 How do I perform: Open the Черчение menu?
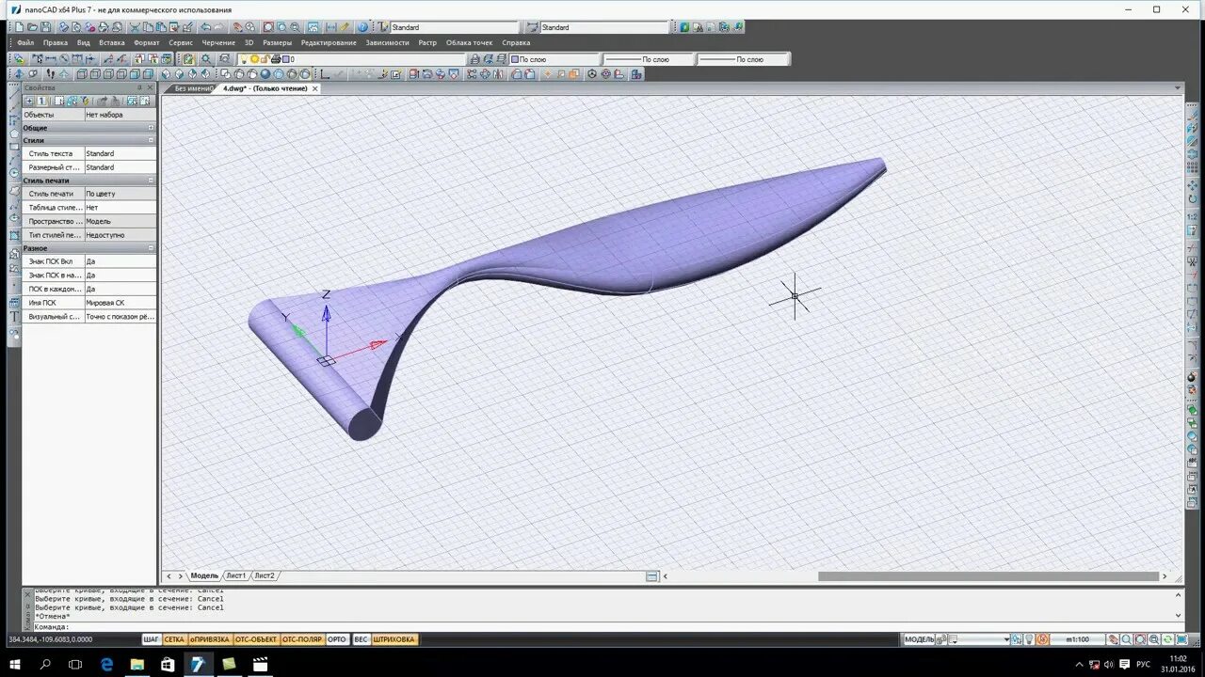(x=218, y=42)
